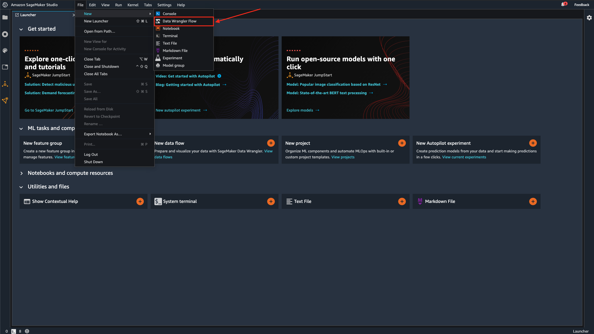Screen dimensions: 594x334
Task: Click plus icon on System terminal card
Action: coord(271,201)
